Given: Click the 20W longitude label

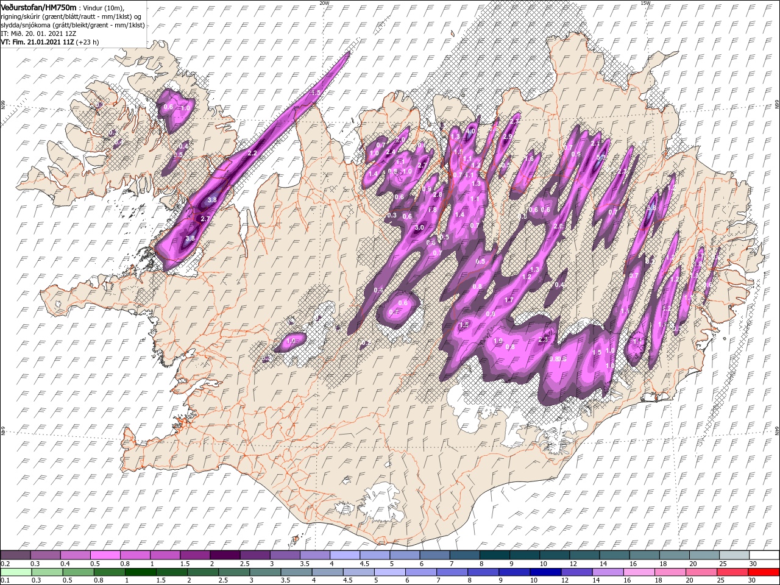Looking at the screenshot, I should click(x=324, y=3).
